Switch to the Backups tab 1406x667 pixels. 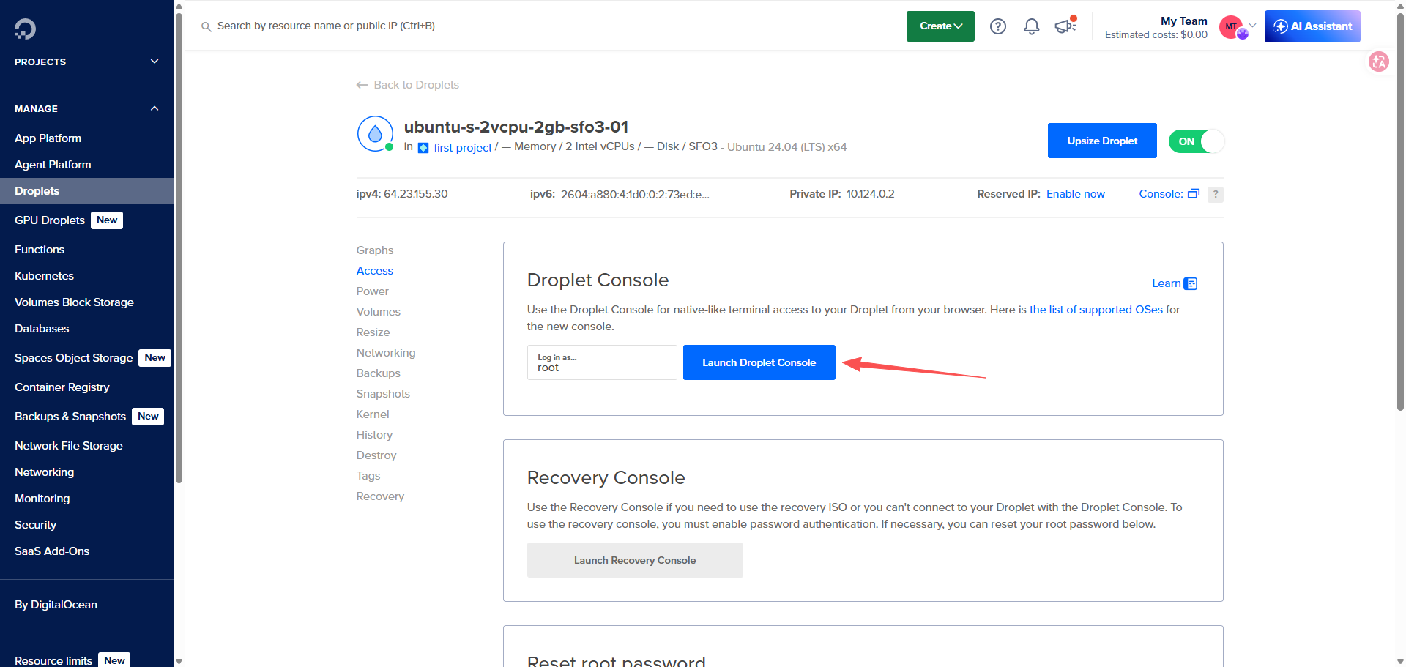click(379, 373)
